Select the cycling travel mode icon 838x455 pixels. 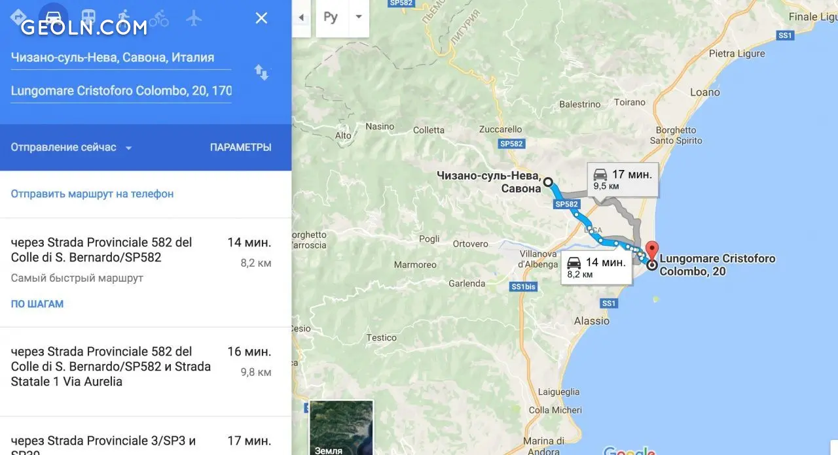(158, 18)
